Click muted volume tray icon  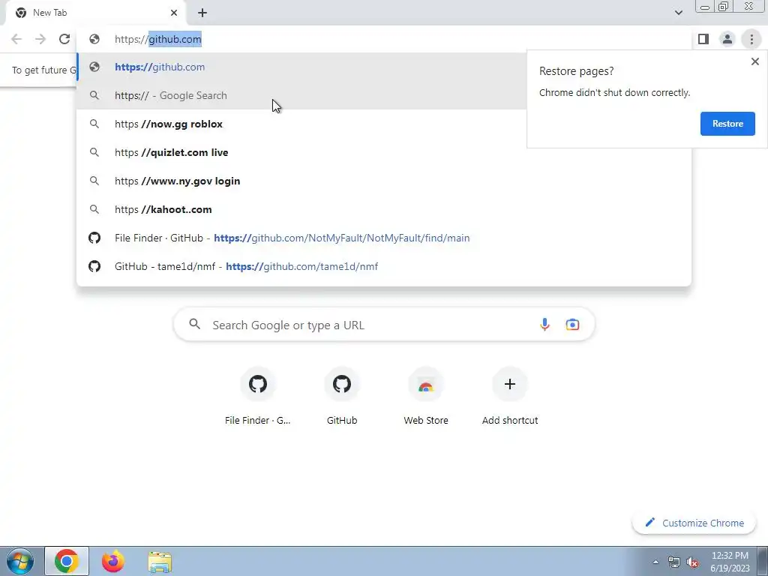pos(692,562)
